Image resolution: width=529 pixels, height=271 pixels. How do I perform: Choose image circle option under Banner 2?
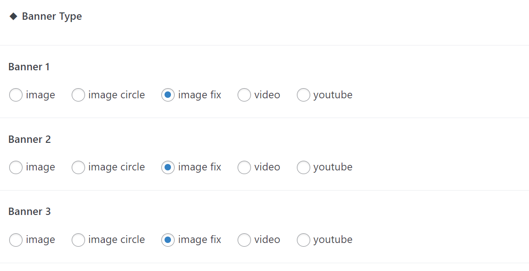(78, 167)
